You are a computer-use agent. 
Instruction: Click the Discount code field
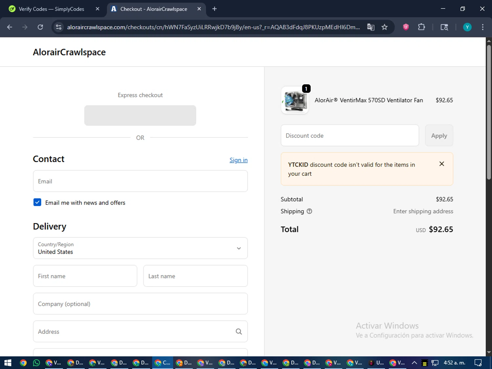pos(350,135)
